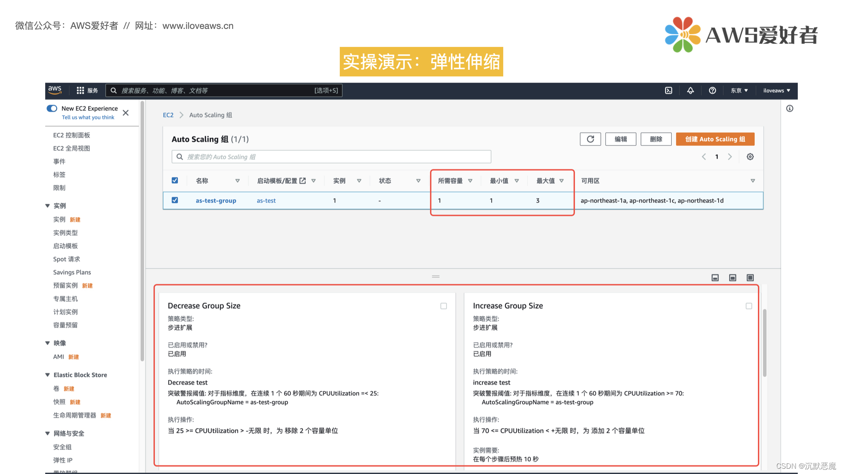Toggle the select-all groups checkbox
The width and height of the screenshot is (843, 474).
(x=175, y=180)
